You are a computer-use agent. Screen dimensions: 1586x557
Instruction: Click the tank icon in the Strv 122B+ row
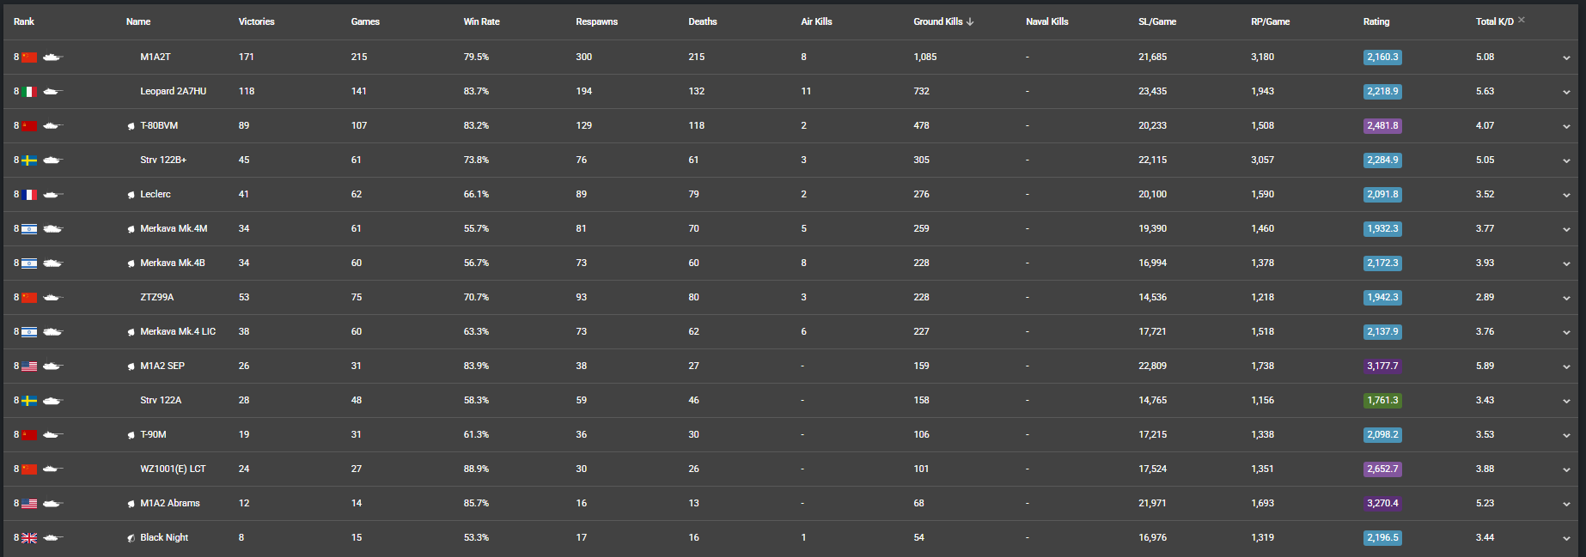click(52, 160)
